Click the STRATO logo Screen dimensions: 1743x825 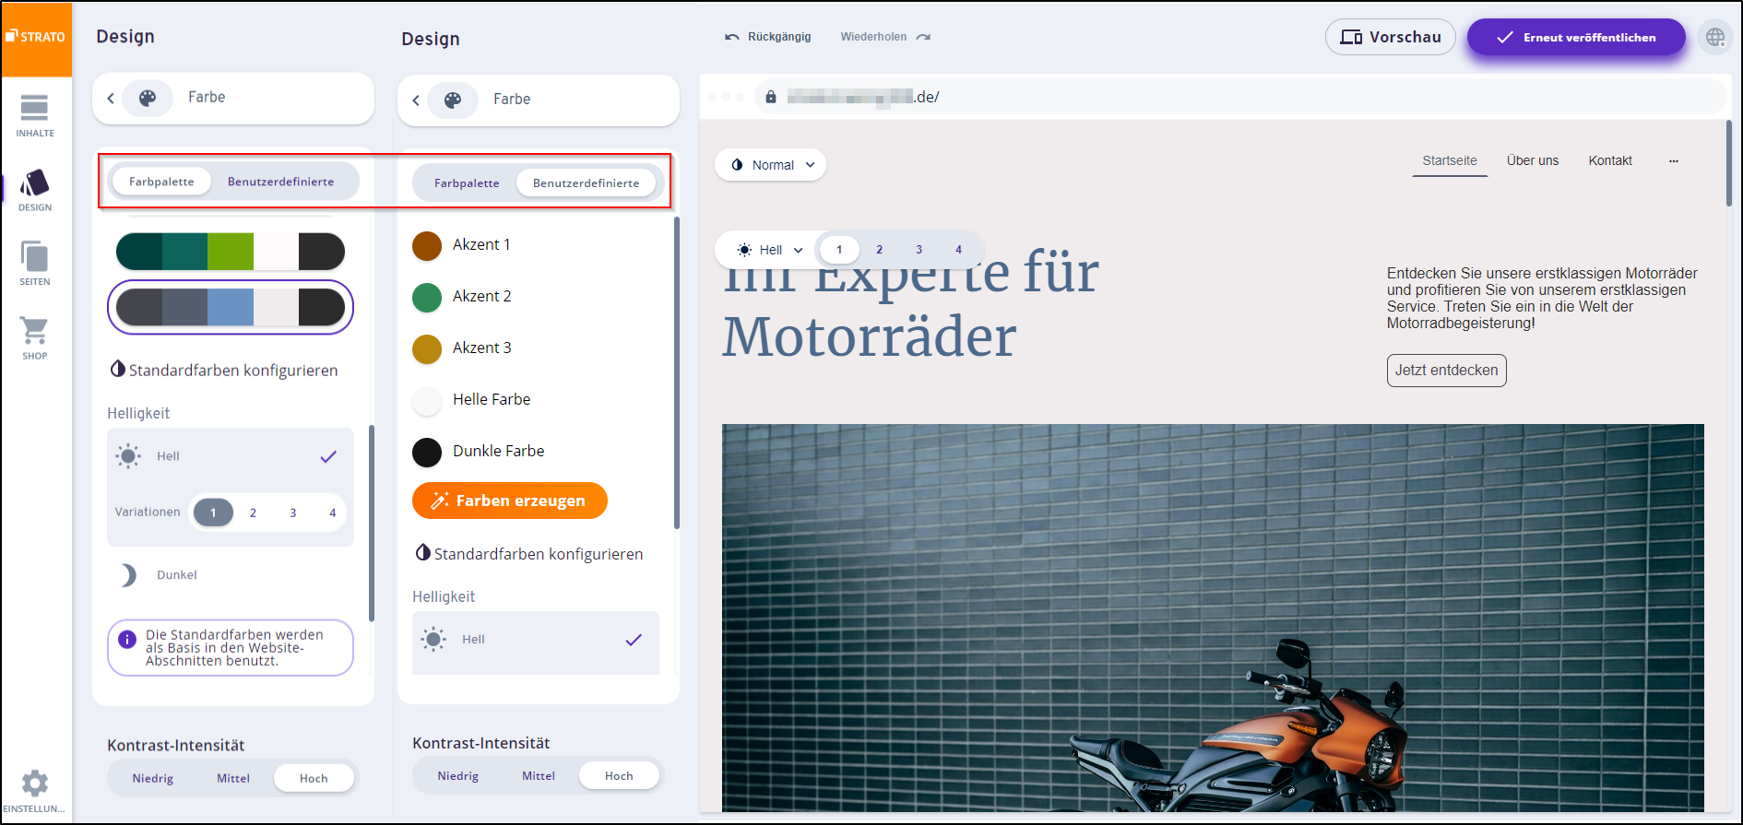pos(36,37)
